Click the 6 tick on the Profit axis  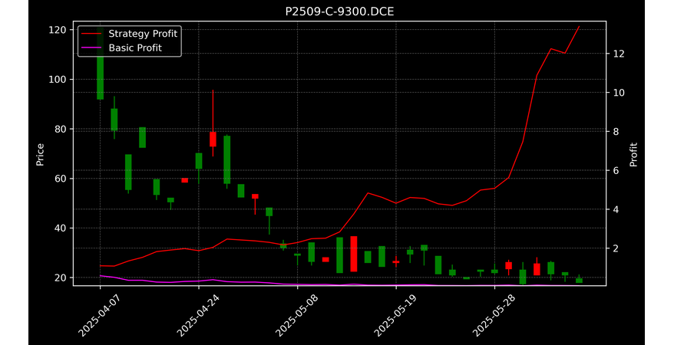tap(616, 170)
